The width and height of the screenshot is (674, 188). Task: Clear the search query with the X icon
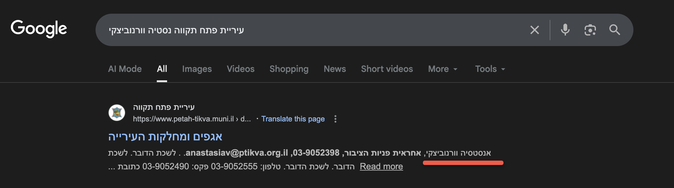tap(534, 30)
